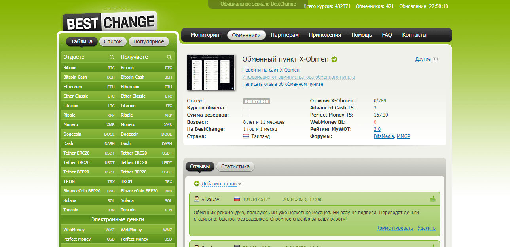Viewport: 510px width, 247px height.
Task: Select the Таблица view toggle
Action: click(x=82, y=41)
